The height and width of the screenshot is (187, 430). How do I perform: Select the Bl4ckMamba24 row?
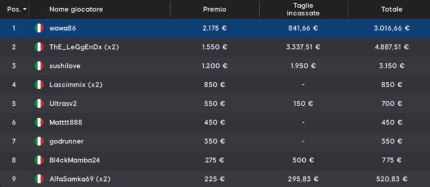(215, 160)
